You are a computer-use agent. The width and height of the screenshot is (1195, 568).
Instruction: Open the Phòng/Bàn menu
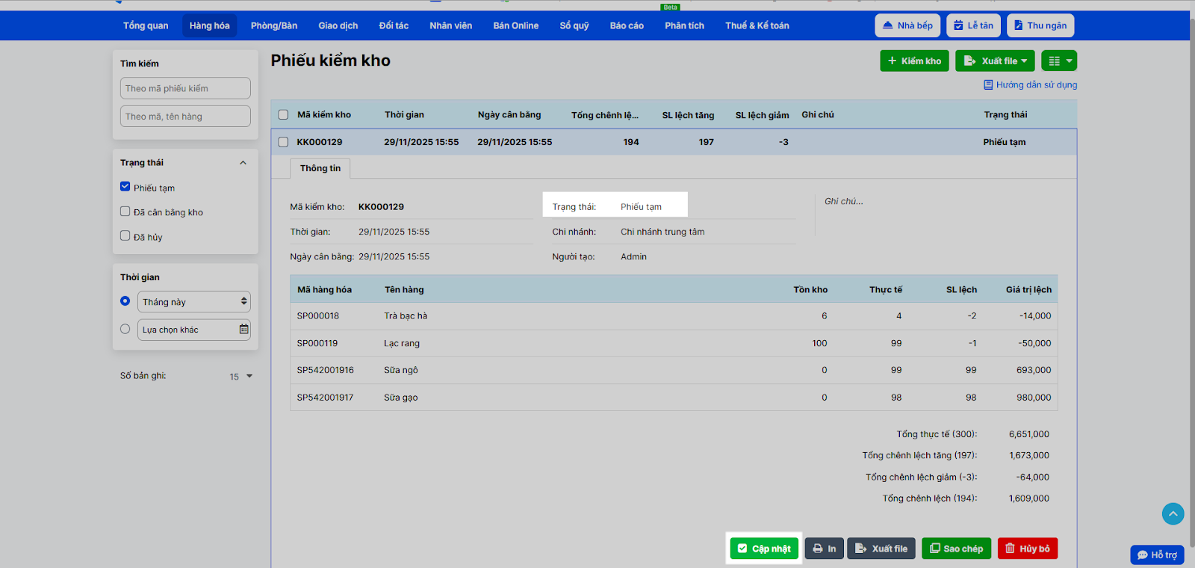pyautogui.click(x=274, y=25)
